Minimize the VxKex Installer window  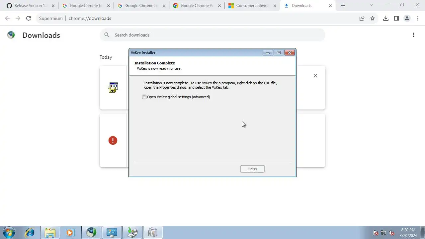[268, 53]
